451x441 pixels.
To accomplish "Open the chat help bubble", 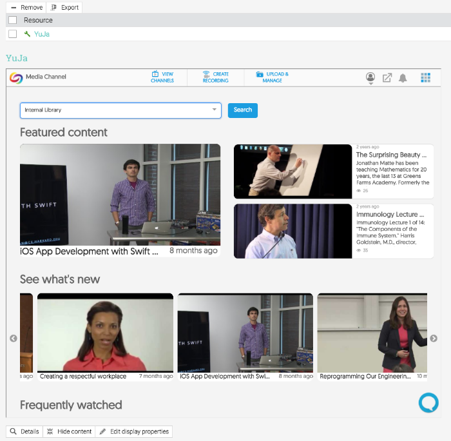I will pos(428,403).
